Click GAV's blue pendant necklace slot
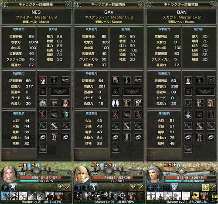The height and width of the screenshot is (204, 218). [127, 80]
